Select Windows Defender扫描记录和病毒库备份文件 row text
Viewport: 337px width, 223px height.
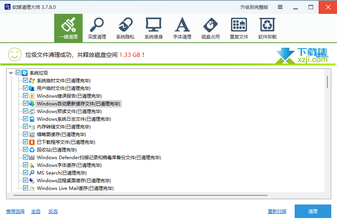coord(99,158)
